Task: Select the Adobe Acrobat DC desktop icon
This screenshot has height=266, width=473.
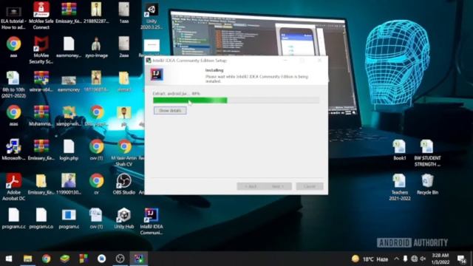Action: [13, 187]
